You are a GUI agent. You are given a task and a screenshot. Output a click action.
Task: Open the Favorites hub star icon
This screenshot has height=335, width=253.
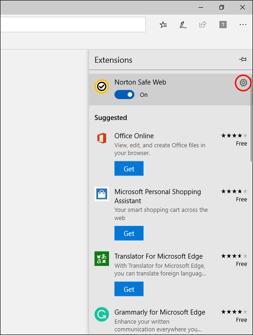[x=164, y=25]
